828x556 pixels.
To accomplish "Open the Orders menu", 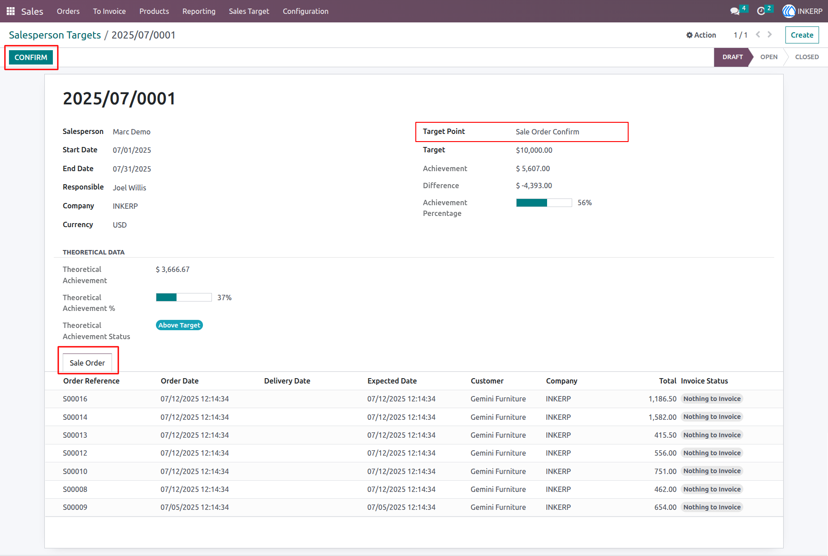I will pyautogui.click(x=68, y=11).
